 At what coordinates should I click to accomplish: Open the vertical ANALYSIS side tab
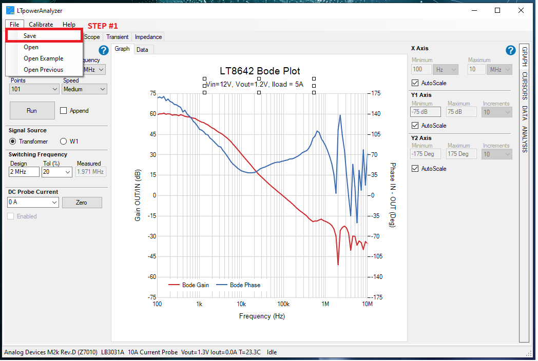(524, 139)
